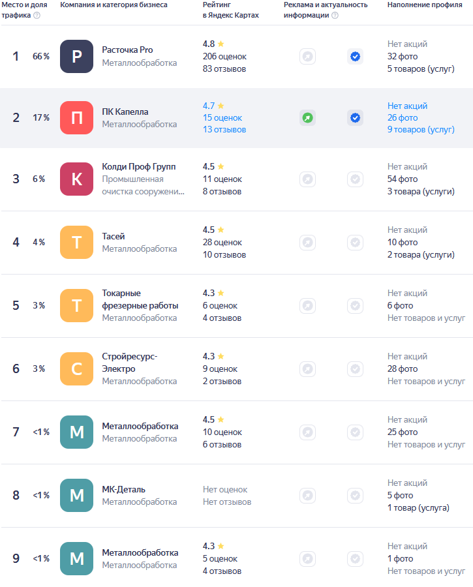Image resolution: width=473 pixels, height=587 pixels.
Task: Click gray verification badge in МК-Деталь row
Action: [x=355, y=496]
